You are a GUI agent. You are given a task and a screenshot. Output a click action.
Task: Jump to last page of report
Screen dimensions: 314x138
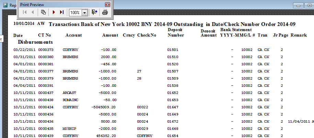pos(62,12)
